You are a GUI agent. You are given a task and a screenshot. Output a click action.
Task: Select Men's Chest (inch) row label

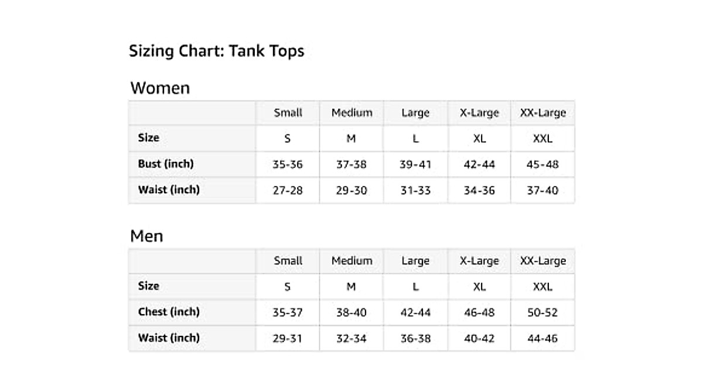click(x=169, y=312)
